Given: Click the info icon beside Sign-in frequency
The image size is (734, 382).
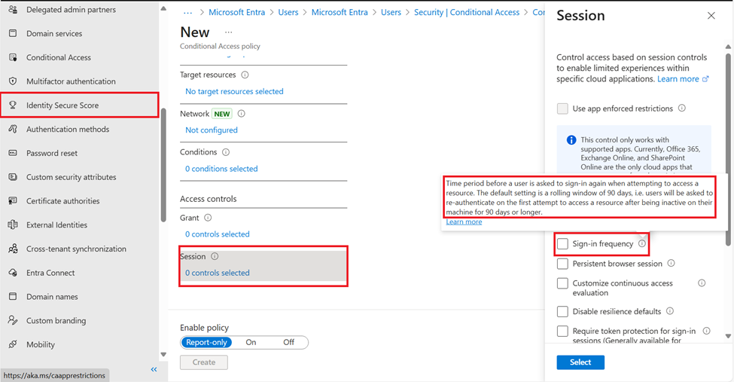Looking at the screenshot, I should (642, 243).
